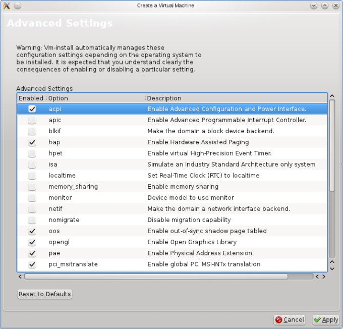The width and height of the screenshot is (343, 329).
Task: Disable the pci_msitranslate checkbox
Action: (32, 264)
